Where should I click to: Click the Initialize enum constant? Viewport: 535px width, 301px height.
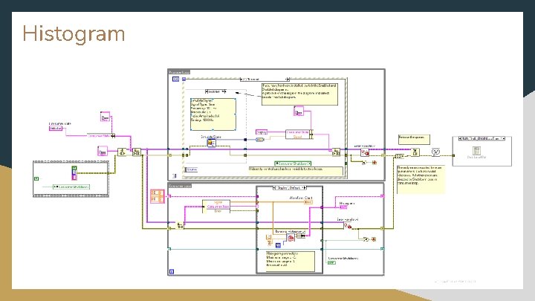click(x=56, y=129)
